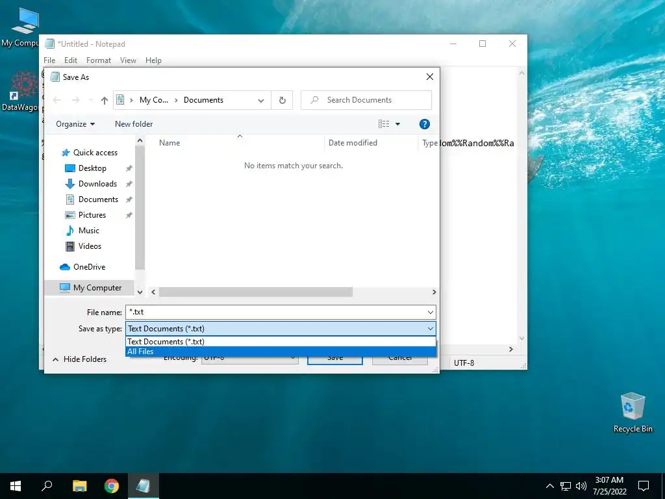The image size is (665, 499).
Task: Close the Save As dialog
Action: tap(430, 77)
